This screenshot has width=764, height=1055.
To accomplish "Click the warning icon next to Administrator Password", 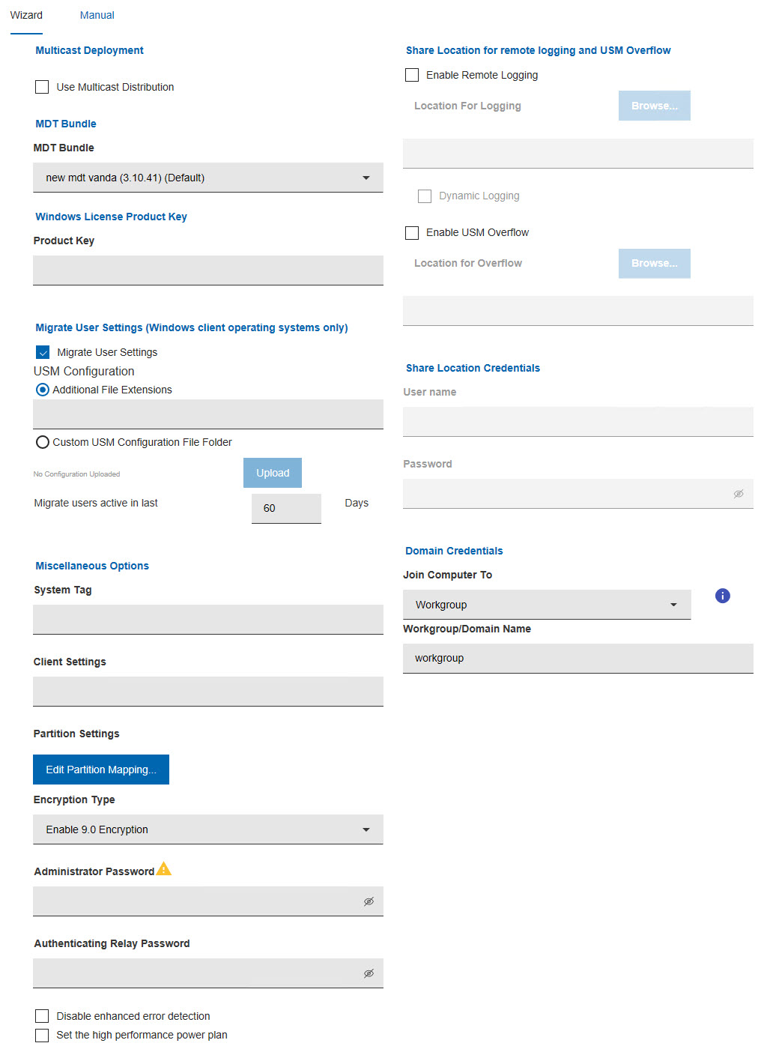I will tap(164, 869).
